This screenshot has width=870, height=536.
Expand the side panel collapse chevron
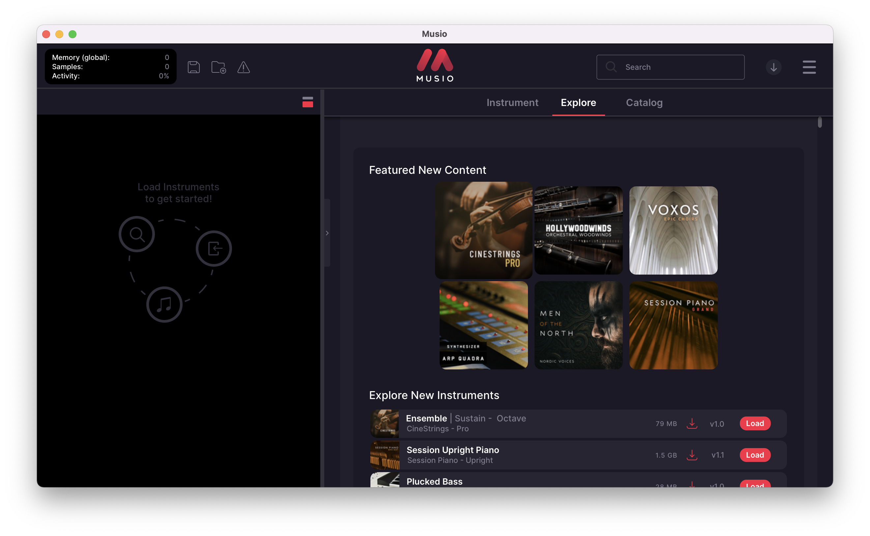point(327,233)
